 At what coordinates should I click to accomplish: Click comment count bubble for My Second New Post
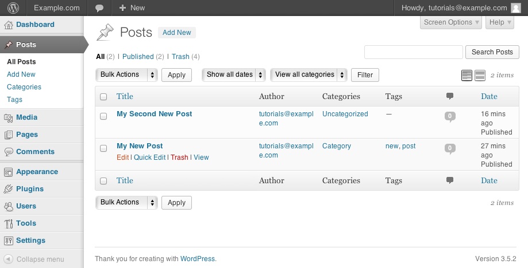[450, 116]
